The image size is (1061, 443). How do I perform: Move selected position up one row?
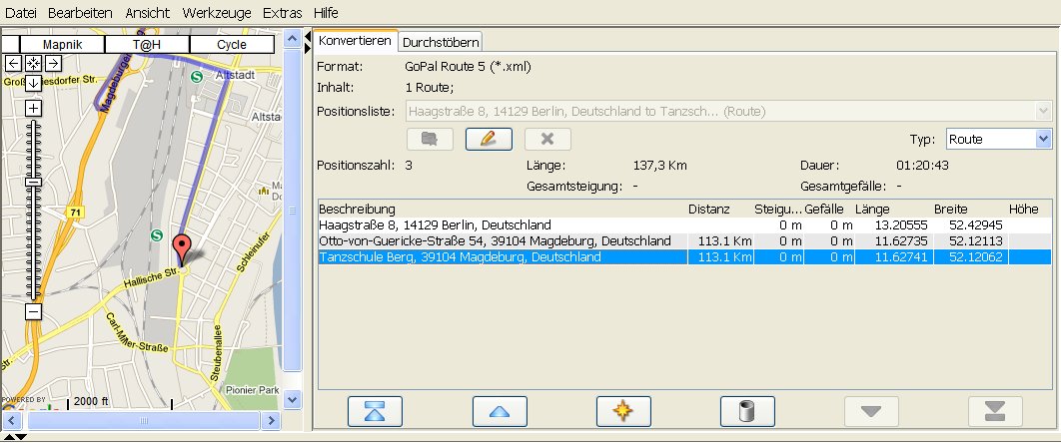click(x=499, y=411)
